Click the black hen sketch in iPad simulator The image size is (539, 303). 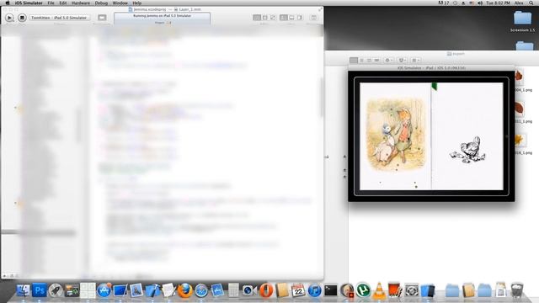click(468, 150)
